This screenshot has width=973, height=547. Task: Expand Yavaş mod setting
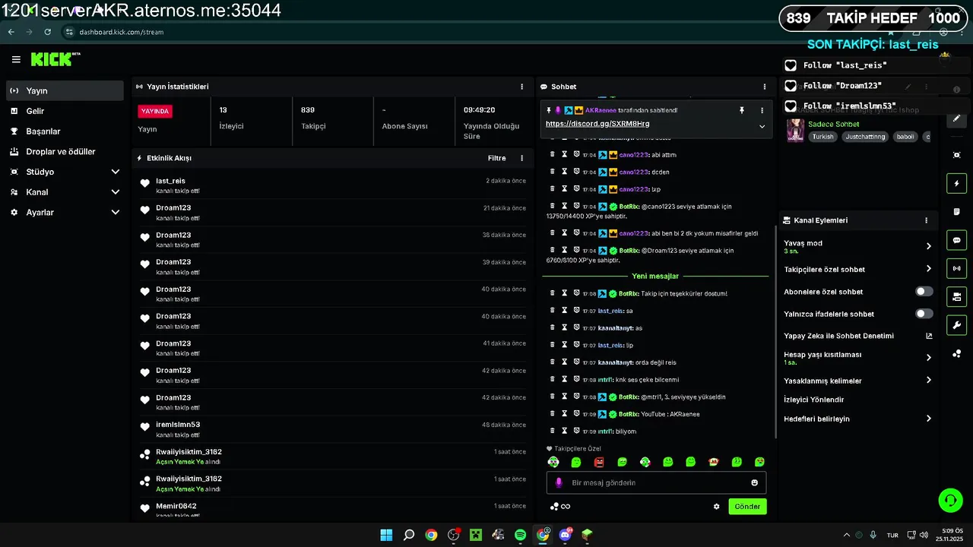[x=928, y=246]
